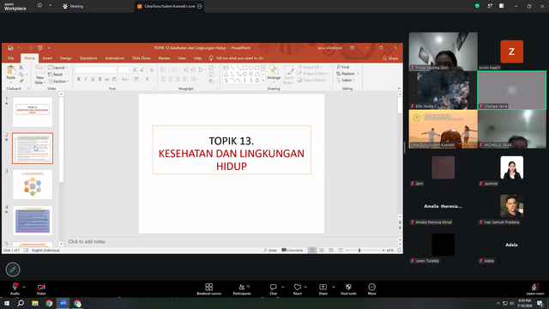Screen dimensions: 549x309
Task: Start slide show from status bar icon
Action: [341, 250]
